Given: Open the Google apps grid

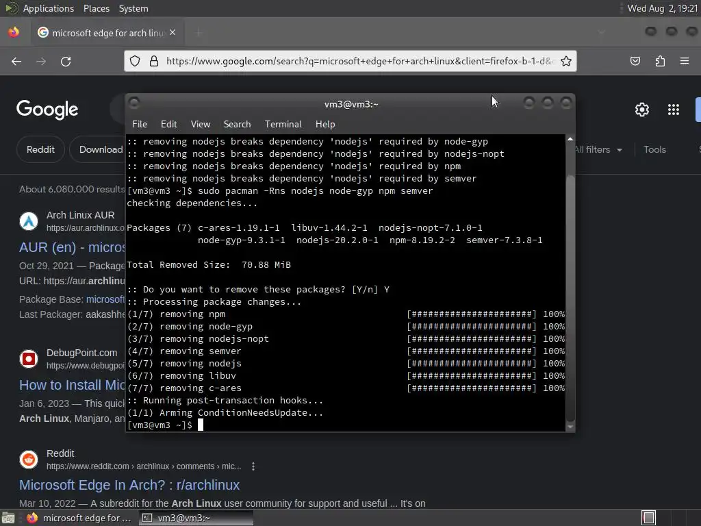Looking at the screenshot, I should (674, 110).
